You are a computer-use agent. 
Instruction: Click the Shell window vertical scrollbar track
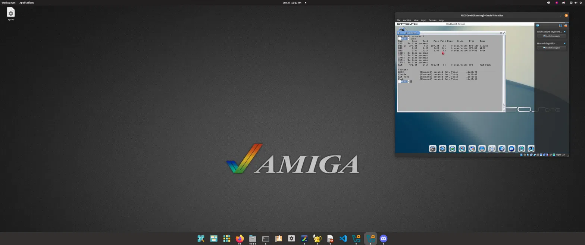click(x=504, y=69)
